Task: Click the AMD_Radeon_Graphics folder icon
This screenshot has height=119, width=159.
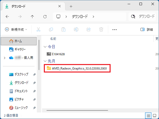Action: pos(49,68)
